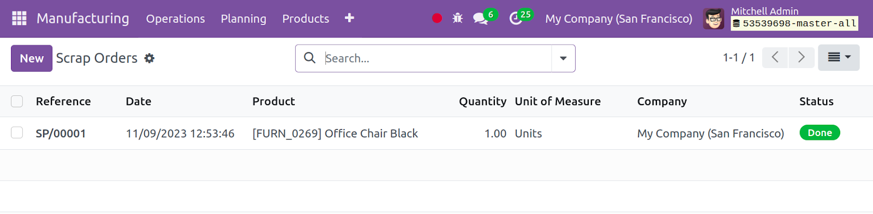Click the search magnifier icon
This screenshot has height=214, width=873.
(309, 58)
